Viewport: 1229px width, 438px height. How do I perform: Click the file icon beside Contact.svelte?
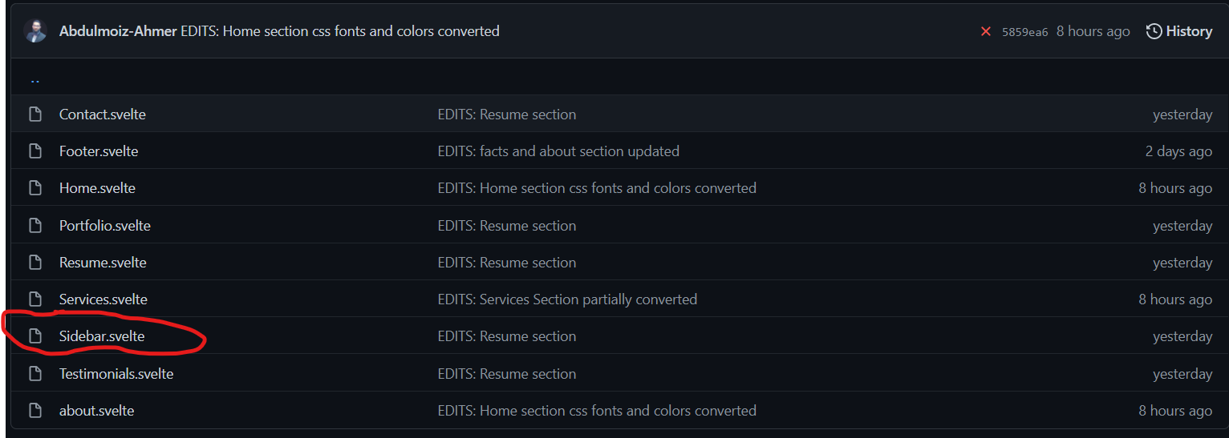click(x=35, y=115)
